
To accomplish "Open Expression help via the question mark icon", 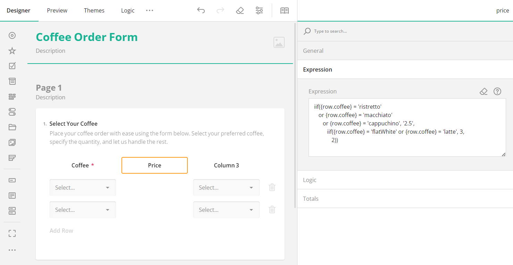I will 497,91.
